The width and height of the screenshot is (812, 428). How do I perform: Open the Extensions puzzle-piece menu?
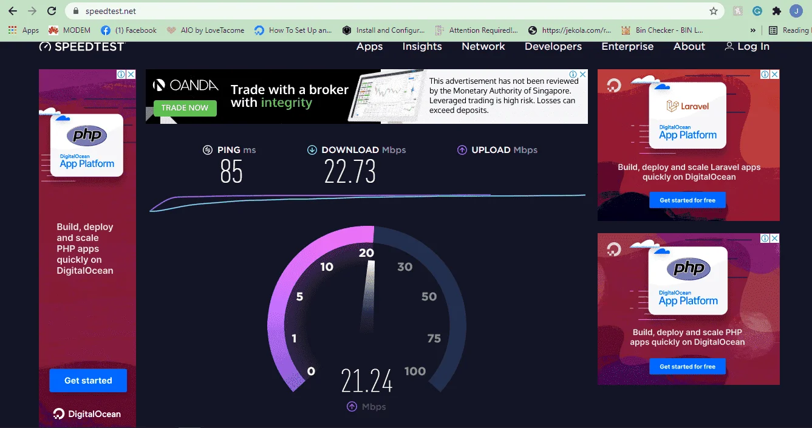tap(776, 11)
